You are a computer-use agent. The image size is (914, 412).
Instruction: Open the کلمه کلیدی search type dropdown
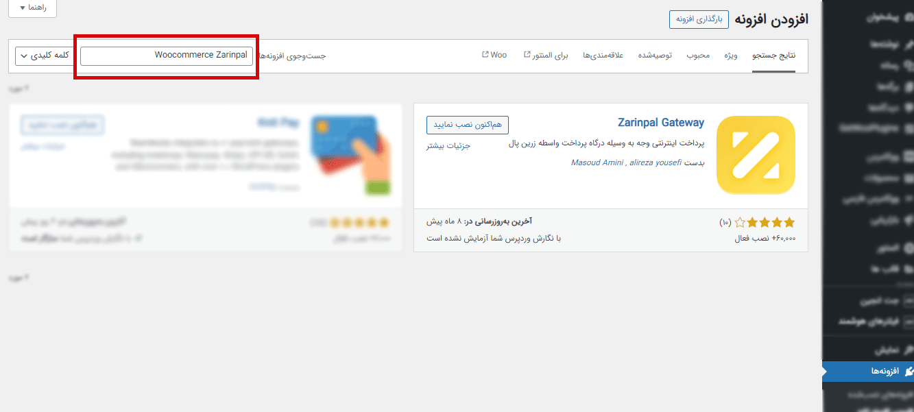pyautogui.click(x=43, y=56)
